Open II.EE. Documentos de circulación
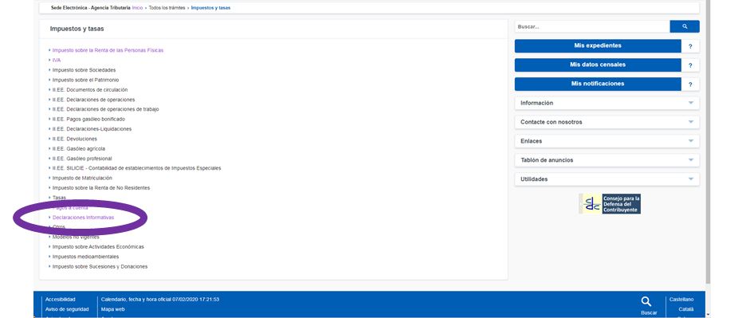 point(90,90)
